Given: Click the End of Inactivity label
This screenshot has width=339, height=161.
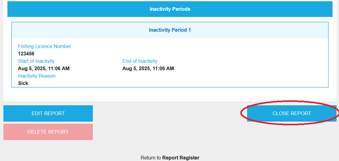Looking at the screenshot, I should point(140,61).
